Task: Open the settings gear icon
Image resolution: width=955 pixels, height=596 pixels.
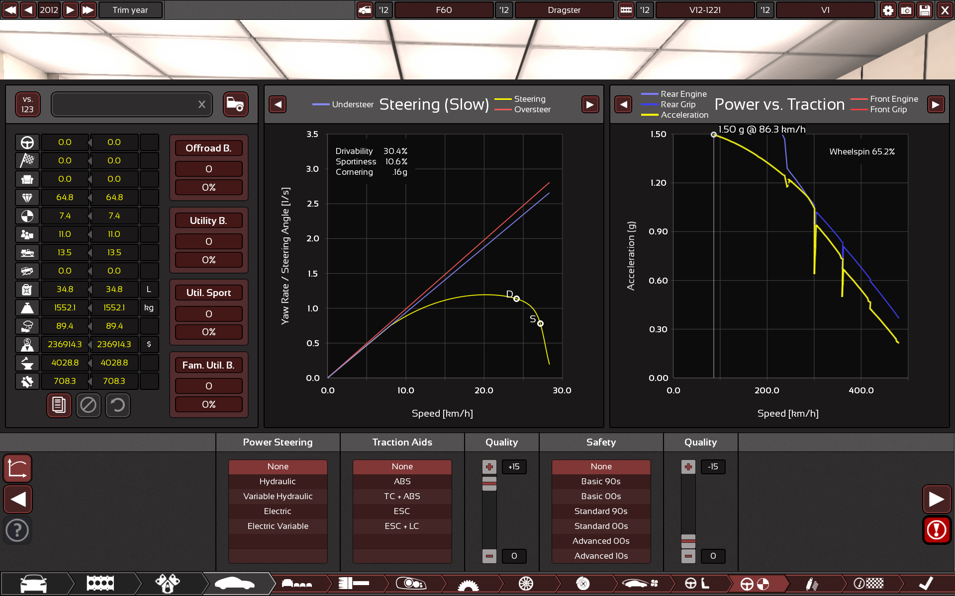Action: [888, 10]
